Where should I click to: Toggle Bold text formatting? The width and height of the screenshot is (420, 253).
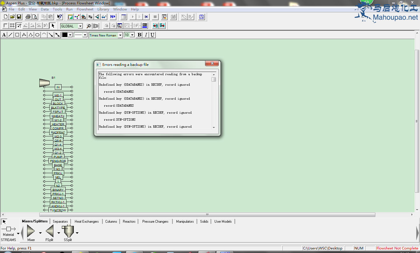click(x=139, y=35)
